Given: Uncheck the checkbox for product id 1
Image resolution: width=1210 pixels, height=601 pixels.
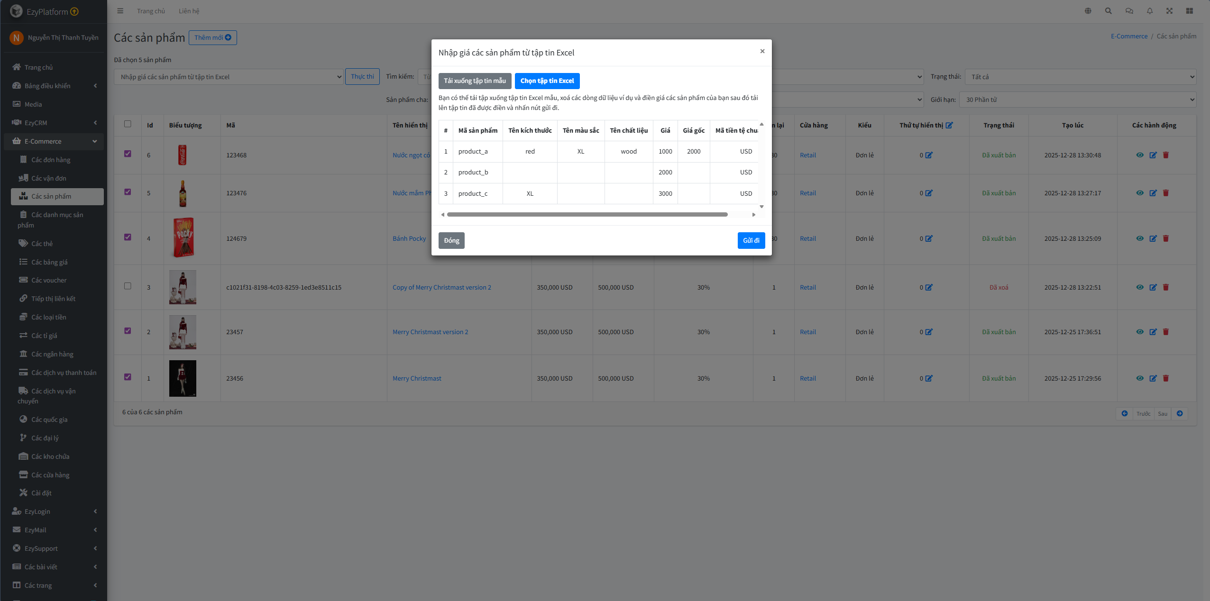Looking at the screenshot, I should (x=128, y=377).
